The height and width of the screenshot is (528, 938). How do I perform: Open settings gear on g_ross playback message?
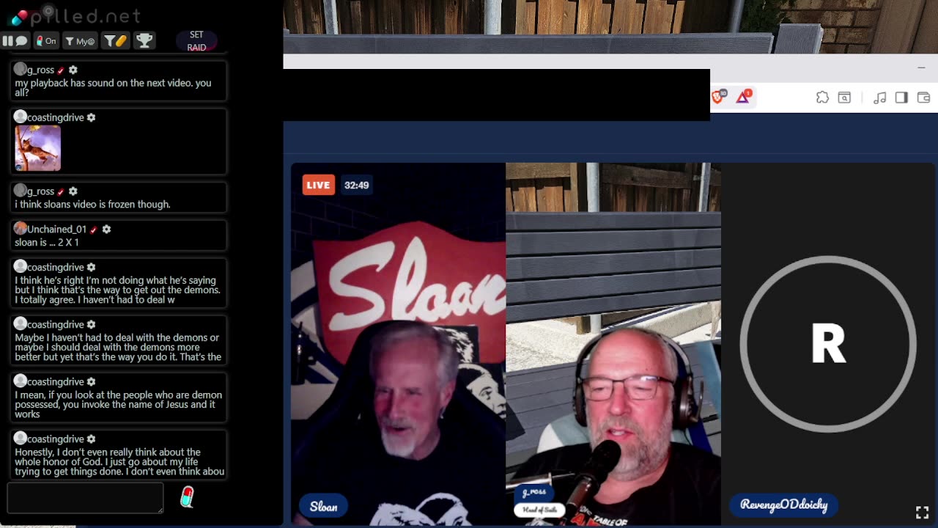click(73, 70)
